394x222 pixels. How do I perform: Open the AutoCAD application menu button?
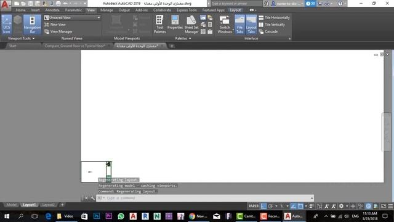(6, 5)
